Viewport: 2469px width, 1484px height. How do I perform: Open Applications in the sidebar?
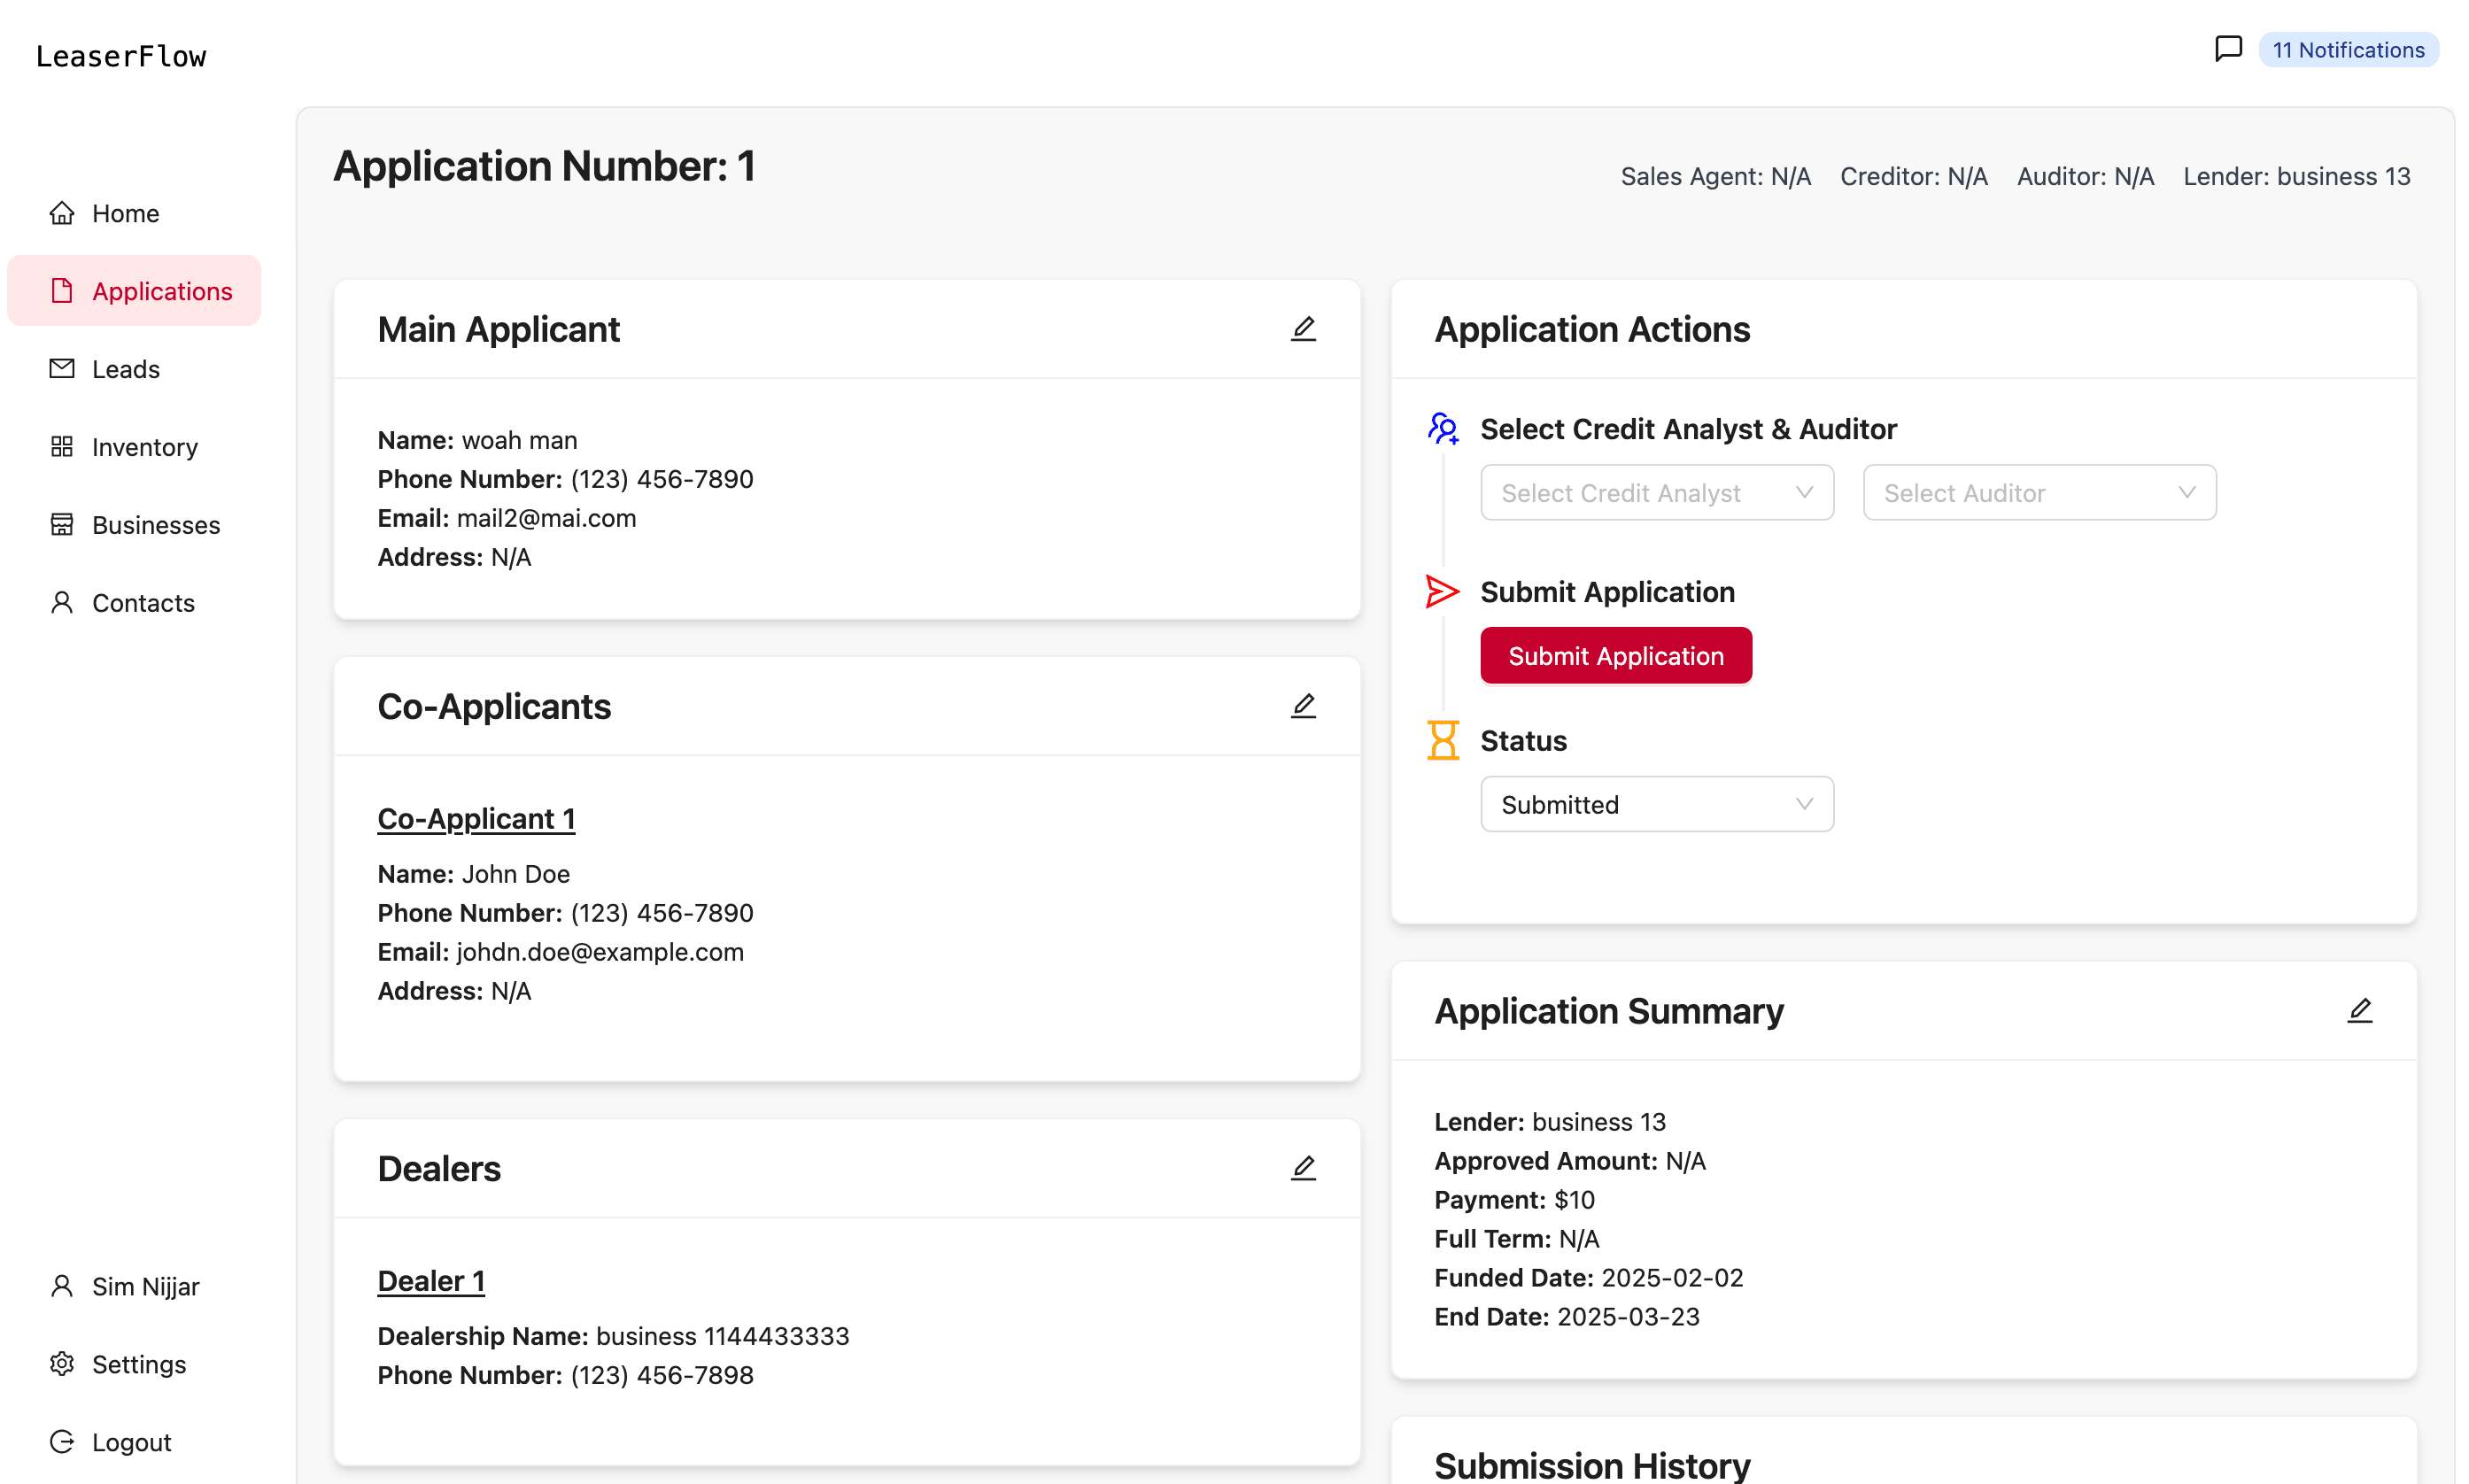[x=134, y=291]
